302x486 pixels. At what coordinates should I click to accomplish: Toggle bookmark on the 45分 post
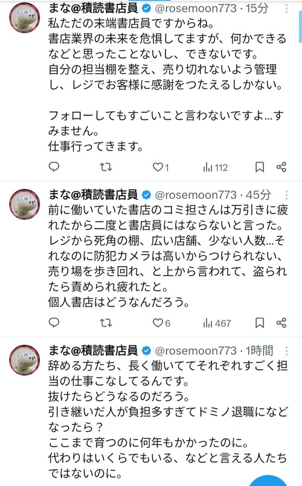click(260, 323)
